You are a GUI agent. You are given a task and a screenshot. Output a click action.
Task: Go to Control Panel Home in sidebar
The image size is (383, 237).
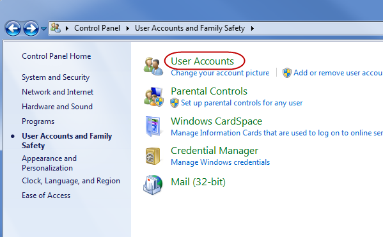tap(56, 56)
